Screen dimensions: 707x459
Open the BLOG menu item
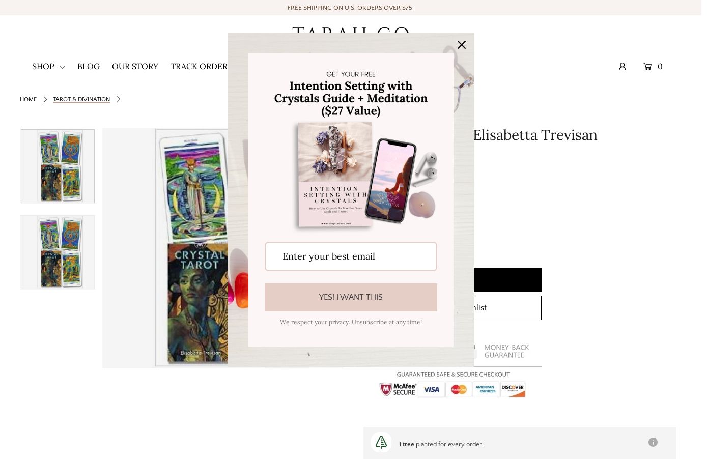click(89, 66)
